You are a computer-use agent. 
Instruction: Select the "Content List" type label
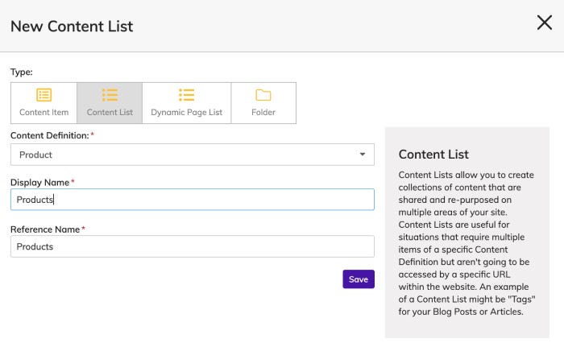(110, 113)
